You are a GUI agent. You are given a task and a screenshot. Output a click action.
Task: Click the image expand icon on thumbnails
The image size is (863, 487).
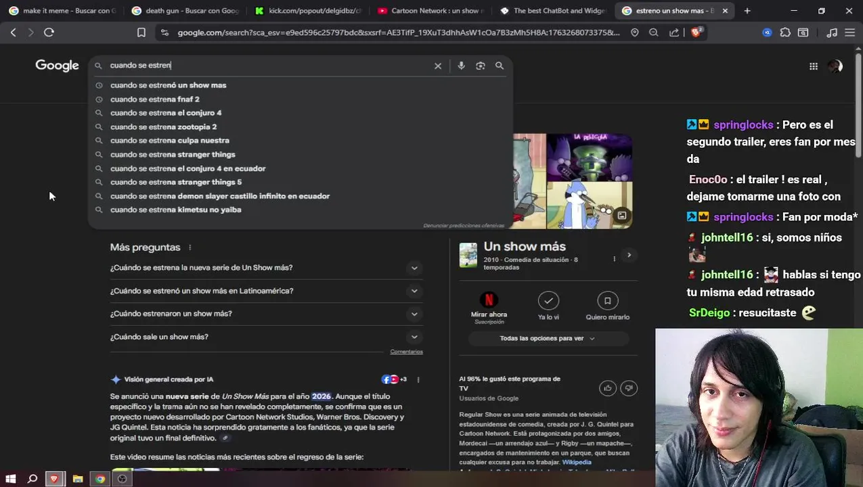click(621, 216)
